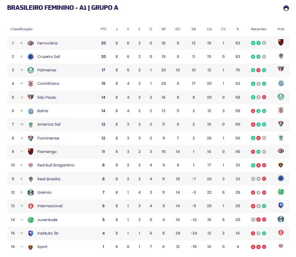This screenshot has height=257, width=296.
Task: Click Instituto 3b crest beside team name
Action: point(31,233)
